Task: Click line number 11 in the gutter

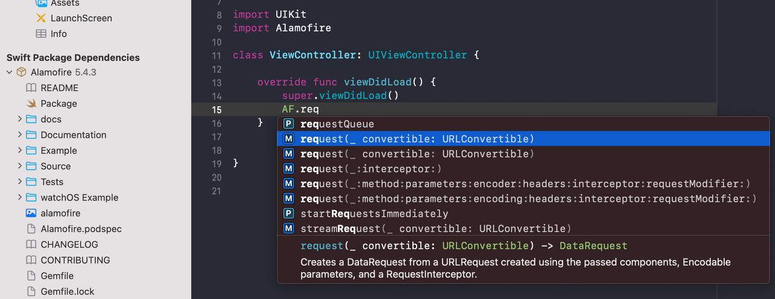Action: pos(217,56)
